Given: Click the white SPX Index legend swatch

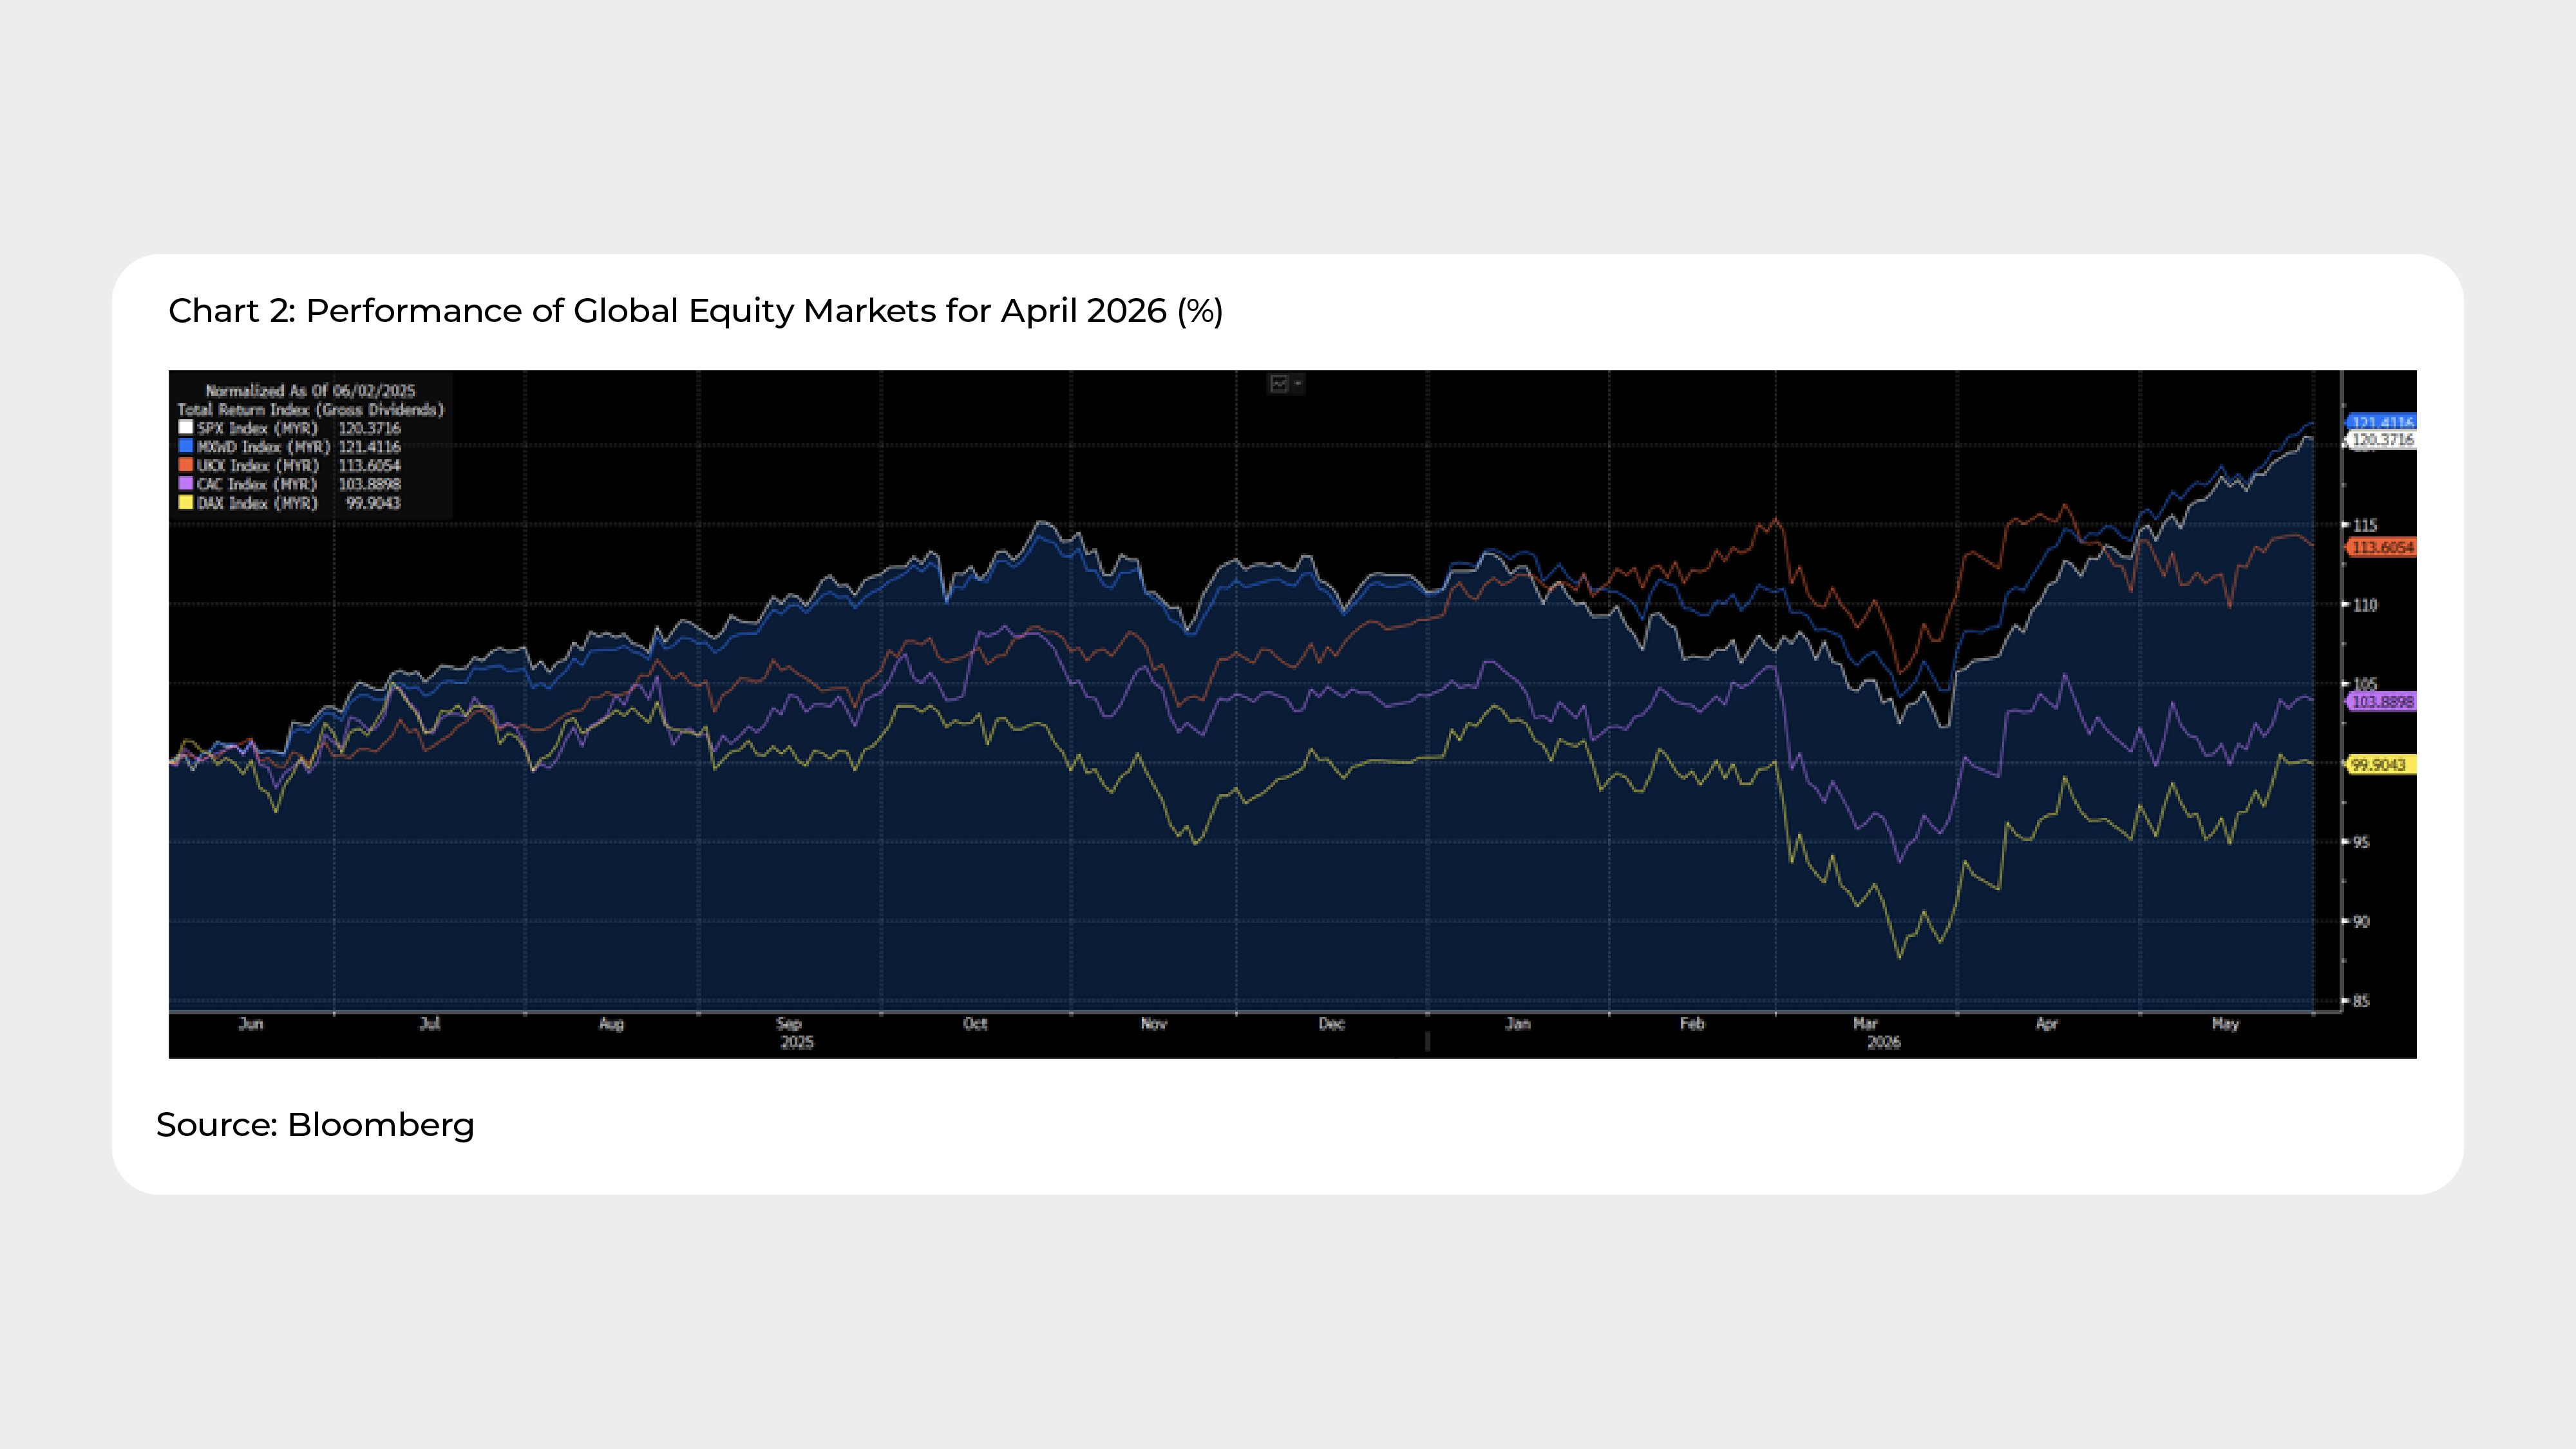Looking at the screenshot, I should (185, 427).
